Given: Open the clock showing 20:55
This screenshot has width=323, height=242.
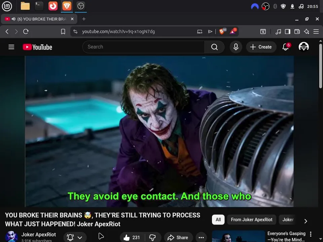Looking at the screenshot, I should 313,6.
